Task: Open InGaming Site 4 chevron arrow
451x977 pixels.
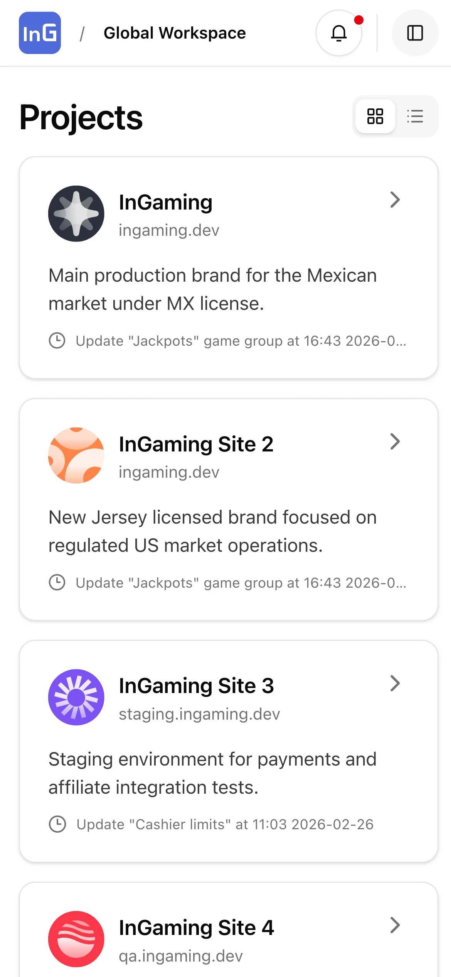Action: (395, 925)
